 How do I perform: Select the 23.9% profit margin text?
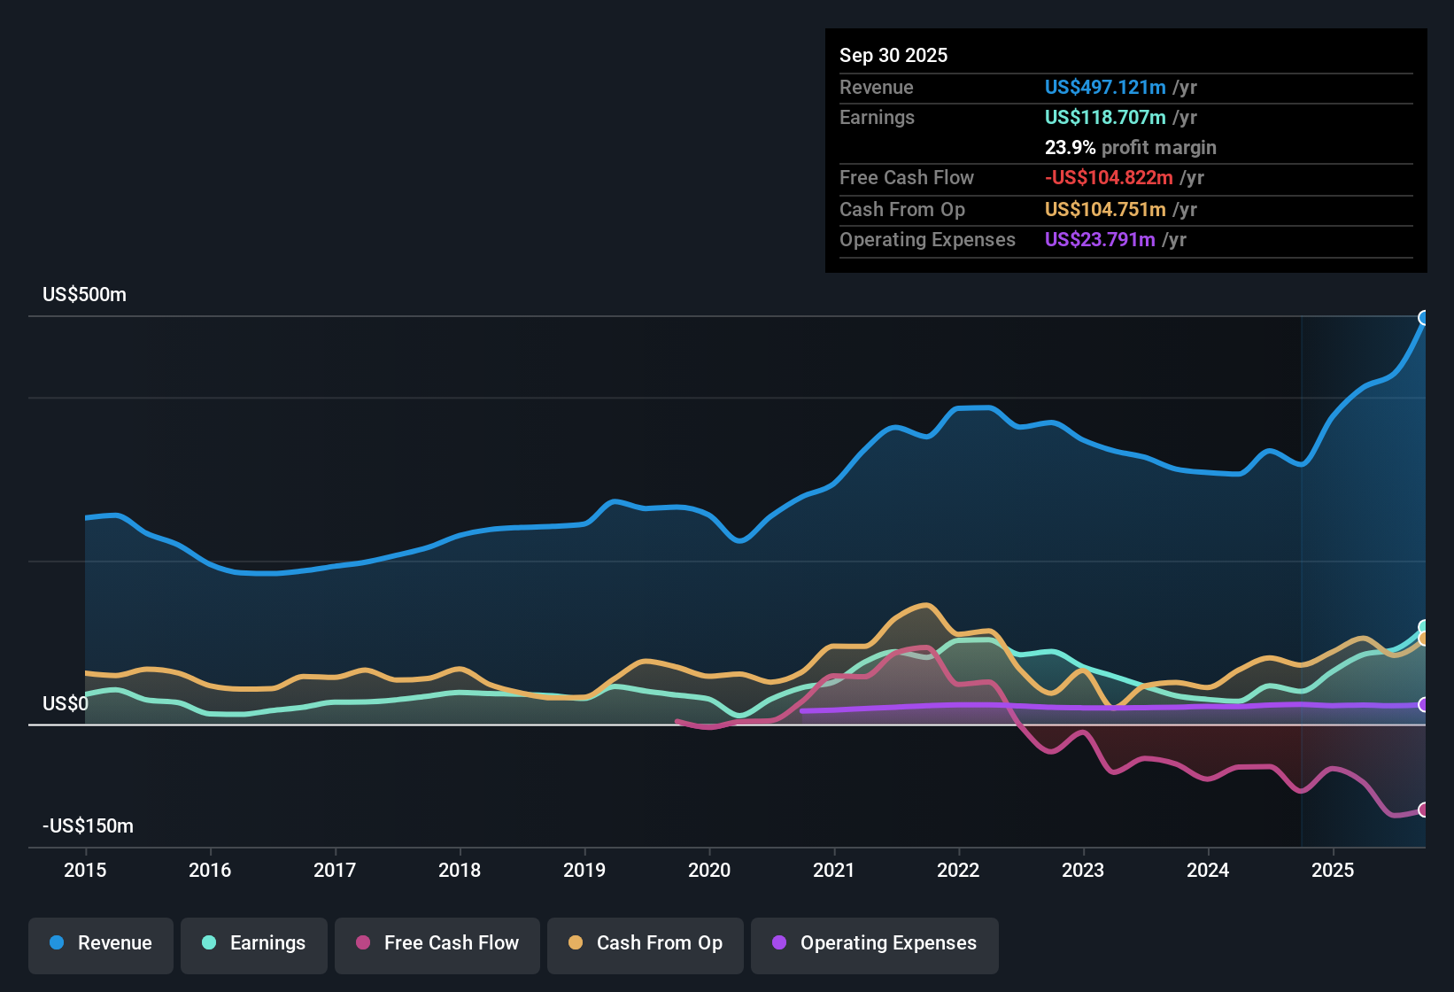(x=1131, y=147)
